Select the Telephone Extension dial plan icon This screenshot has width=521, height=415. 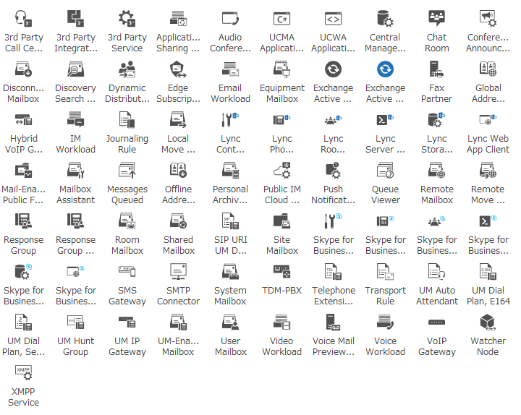[334, 272]
